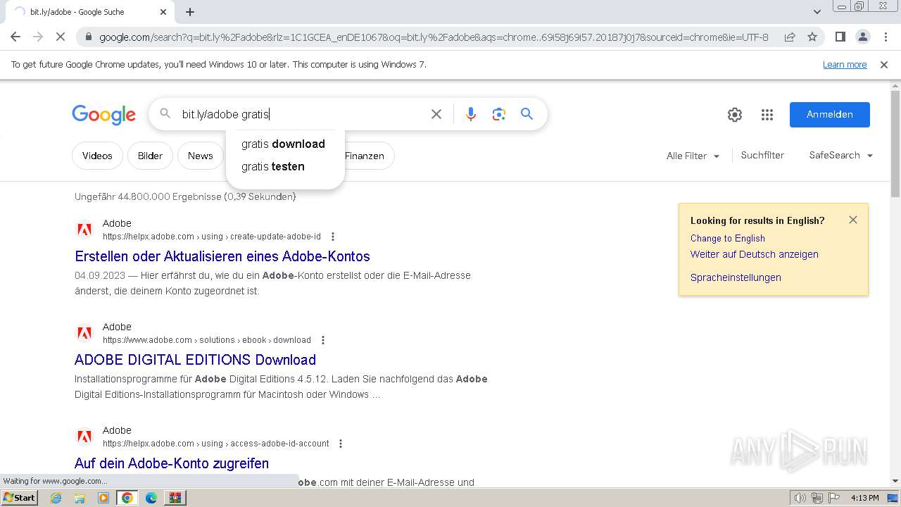Click the www.adobe.com solutions ebook download URL

(207, 340)
